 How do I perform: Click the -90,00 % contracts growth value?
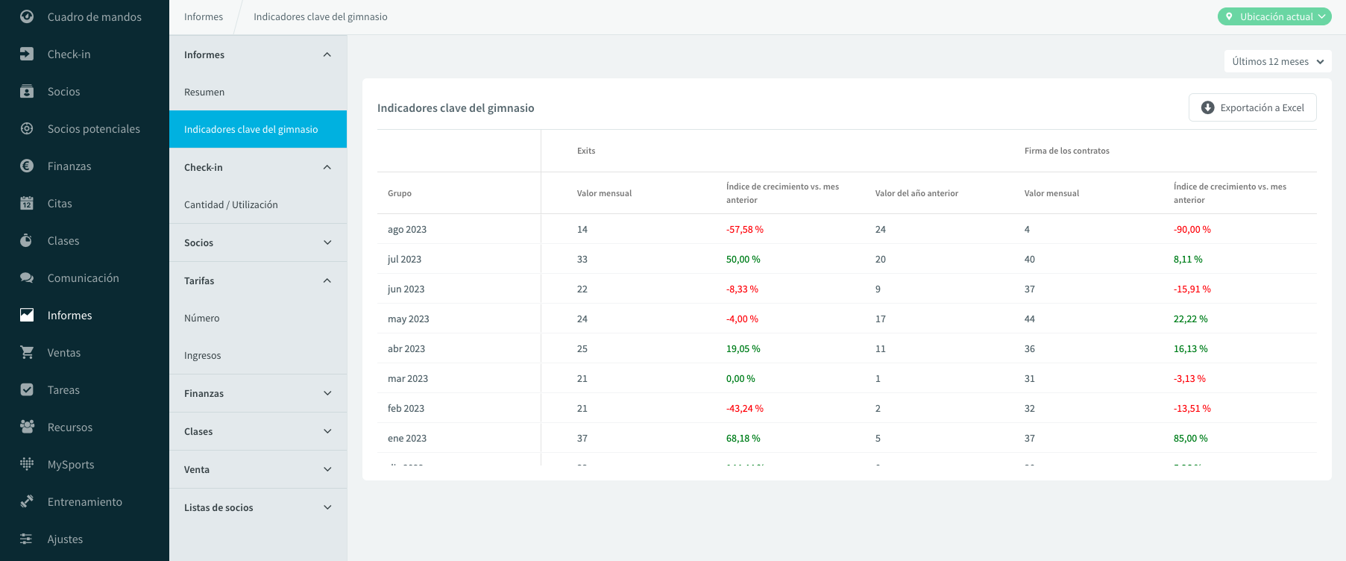(x=1192, y=229)
